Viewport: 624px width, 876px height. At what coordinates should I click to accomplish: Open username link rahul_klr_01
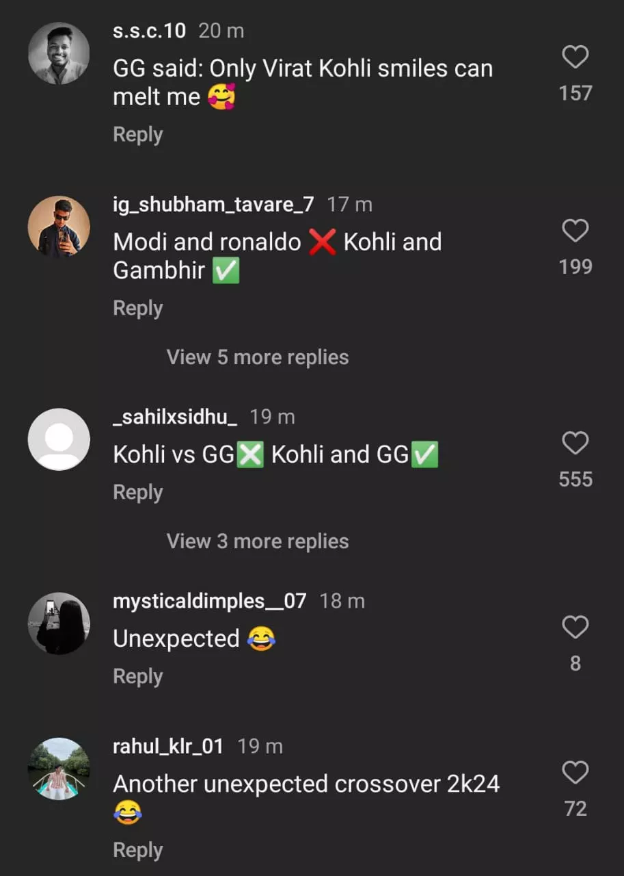[168, 746]
